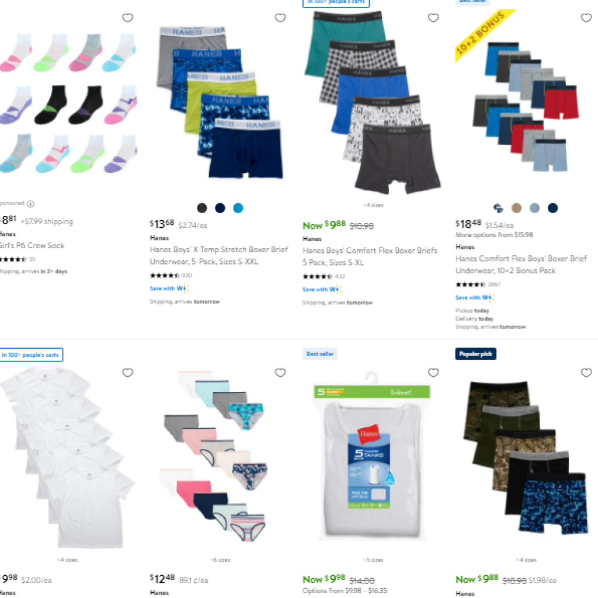
Task: Favorite the Girl's P6 Crew Sock item
Action: (x=127, y=18)
